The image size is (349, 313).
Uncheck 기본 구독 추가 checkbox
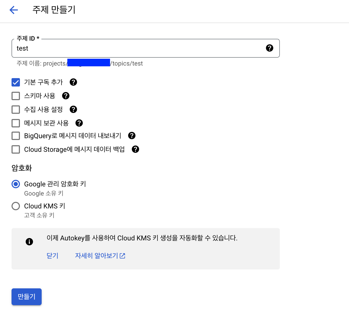coord(16,82)
